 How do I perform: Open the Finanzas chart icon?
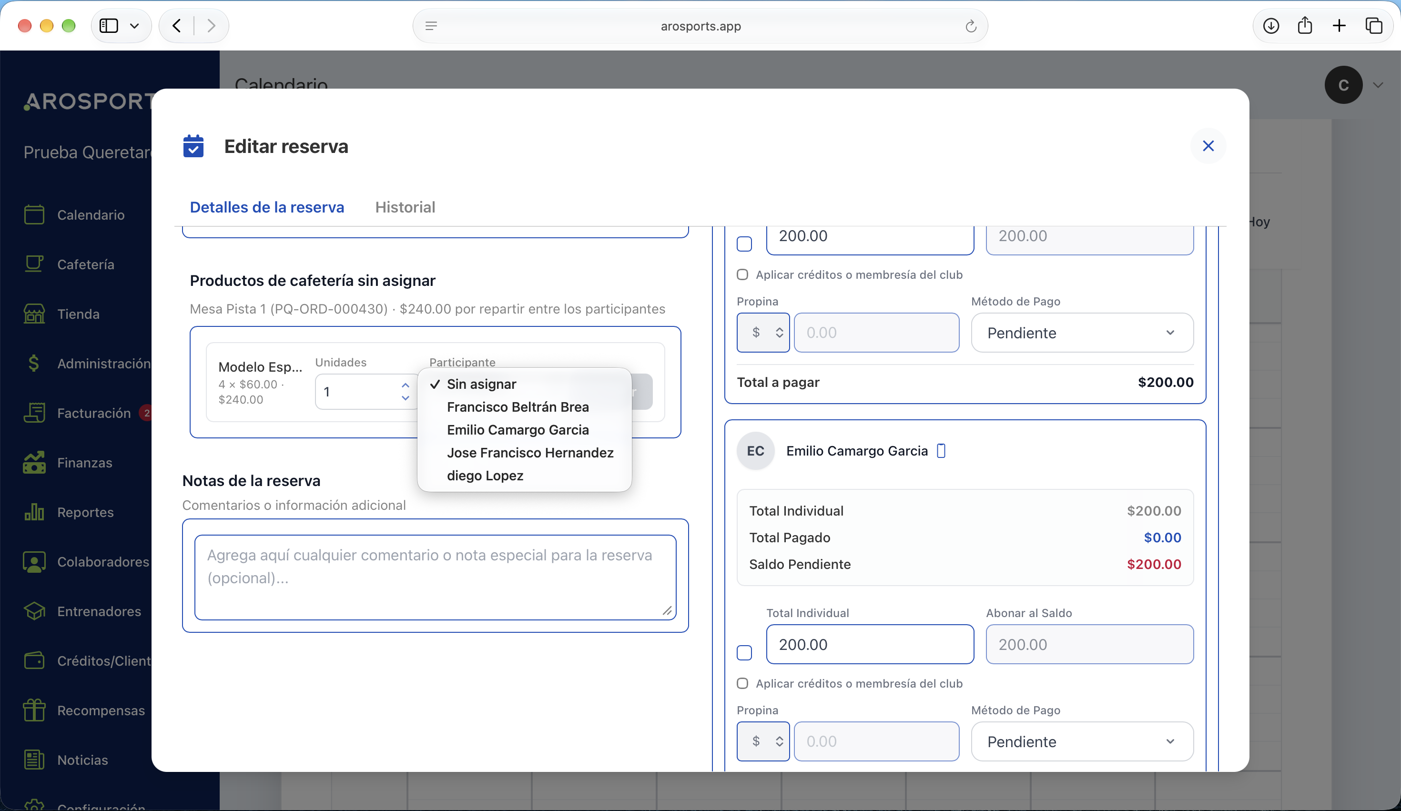click(34, 462)
